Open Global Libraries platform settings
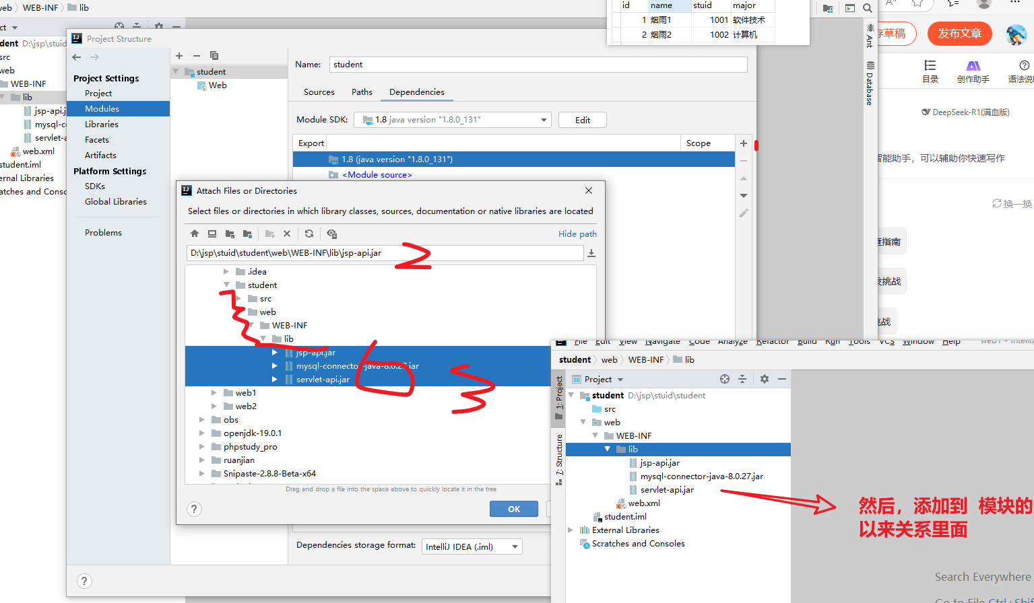Viewport: 1034px width, 603px height. 116,201
